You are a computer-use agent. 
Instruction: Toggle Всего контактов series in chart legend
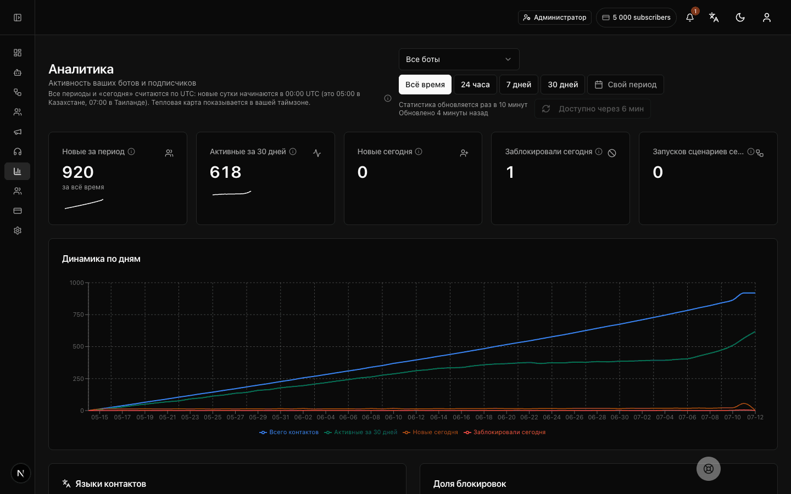[289, 433]
